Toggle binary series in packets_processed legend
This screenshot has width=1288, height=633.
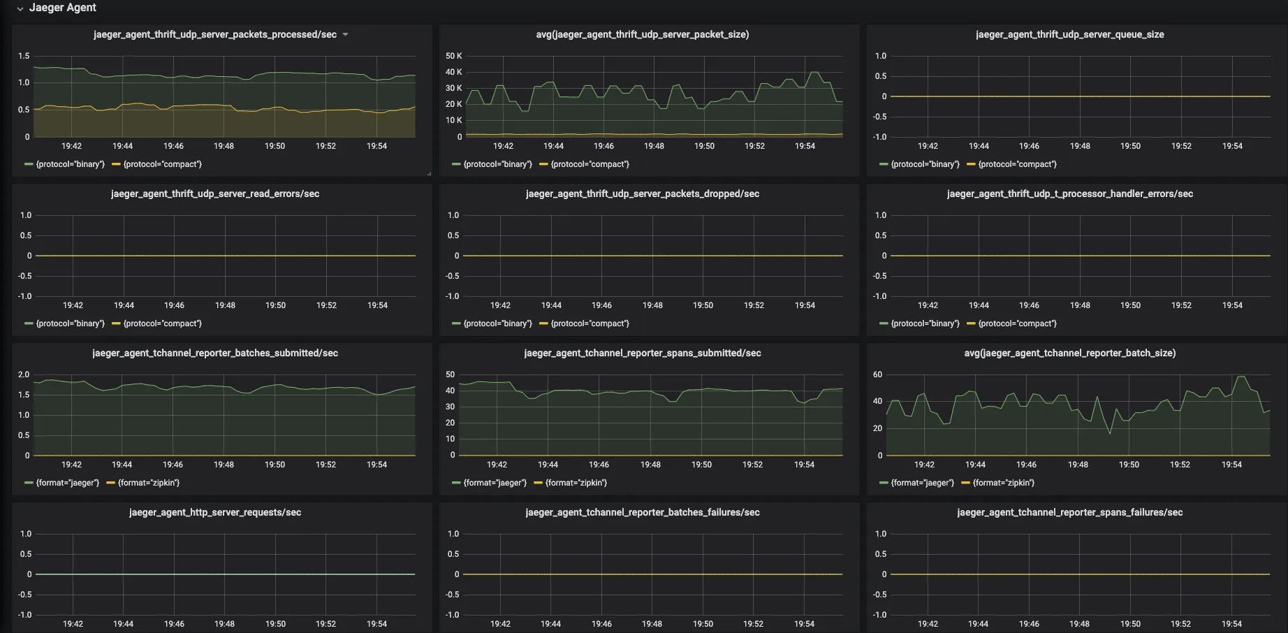tap(71, 164)
